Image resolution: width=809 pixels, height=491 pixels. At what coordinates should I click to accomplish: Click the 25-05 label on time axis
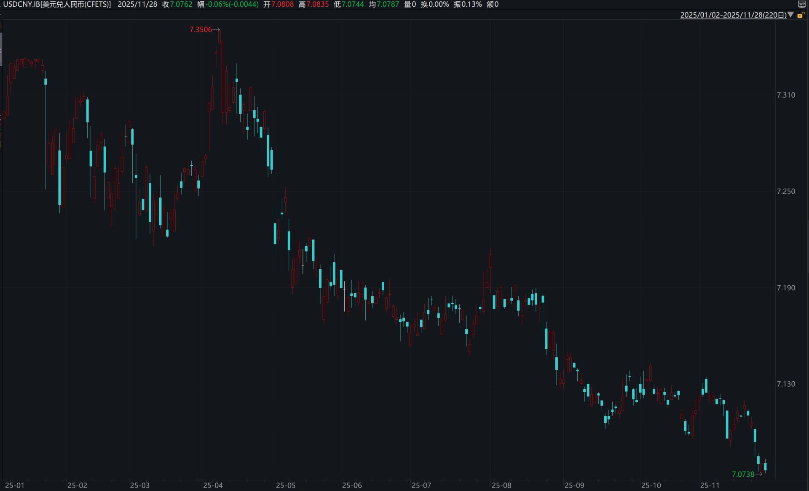pyautogui.click(x=286, y=486)
